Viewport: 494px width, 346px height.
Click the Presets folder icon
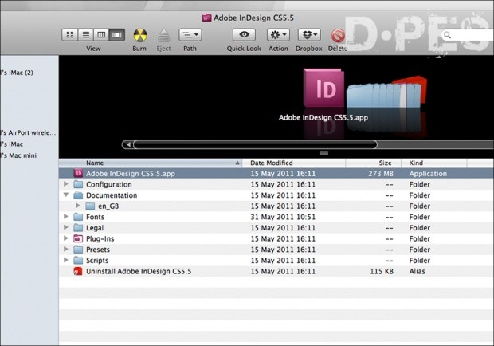pos(78,250)
